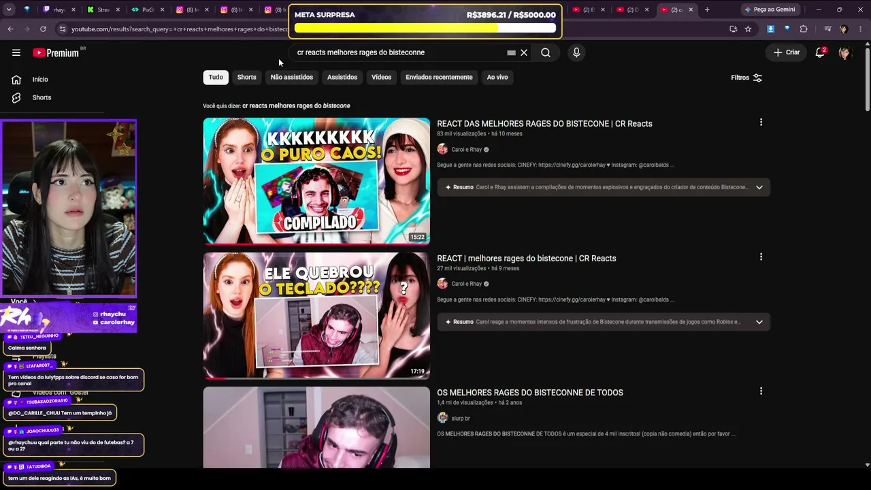The width and height of the screenshot is (871, 490).
Task: Expand the Resumo for REACT DAS MELHORES RAGES
Action: (759, 187)
